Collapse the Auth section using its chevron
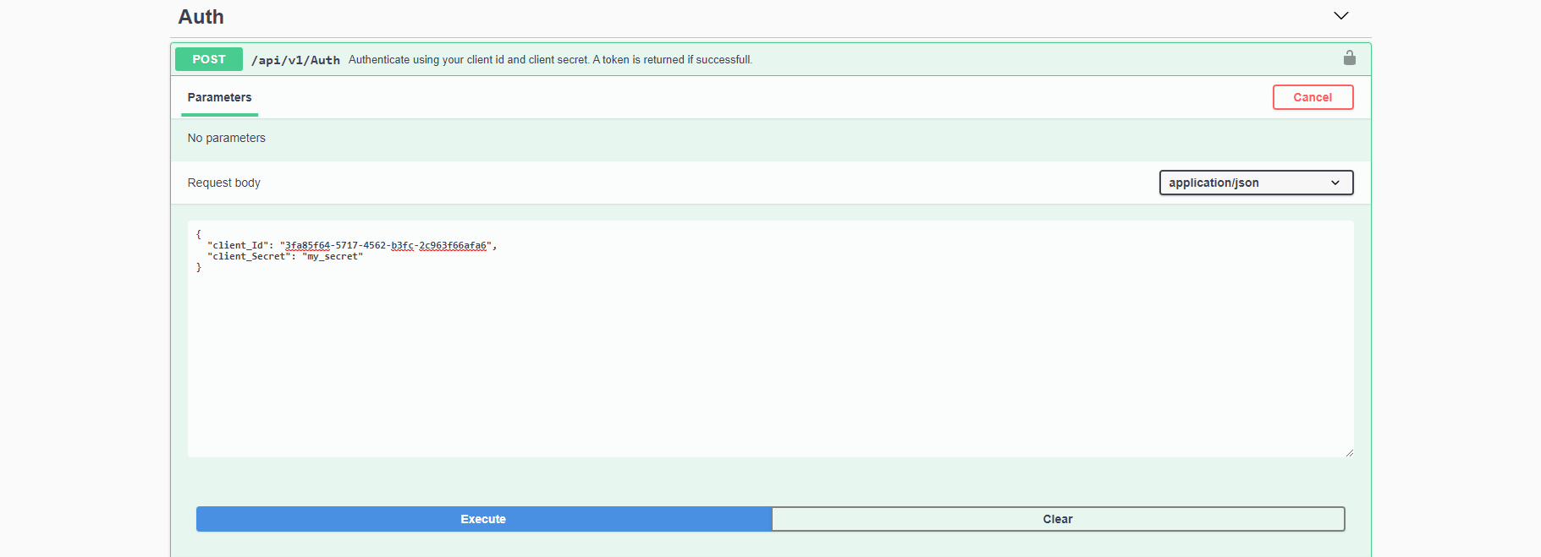Screen dimensions: 1541x557 click(1341, 15)
